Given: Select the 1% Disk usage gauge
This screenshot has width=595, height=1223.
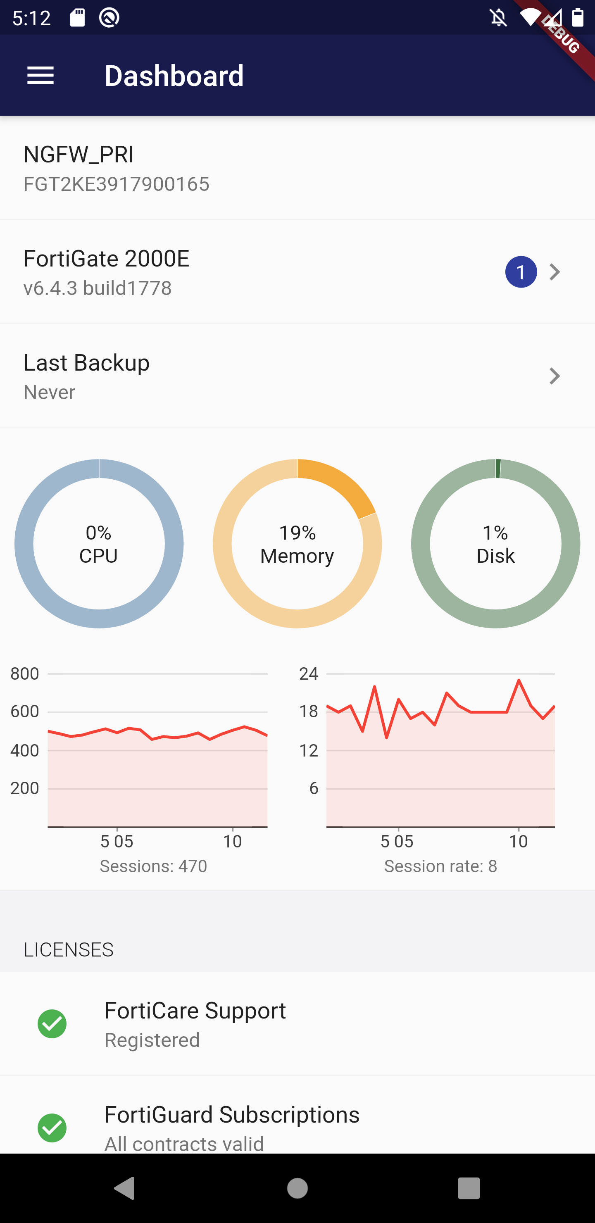Looking at the screenshot, I should tap(495, 544).
